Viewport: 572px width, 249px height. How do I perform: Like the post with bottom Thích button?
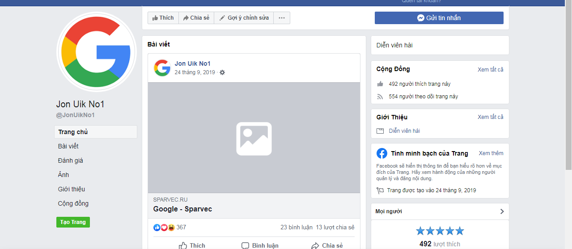coord(192,245)
